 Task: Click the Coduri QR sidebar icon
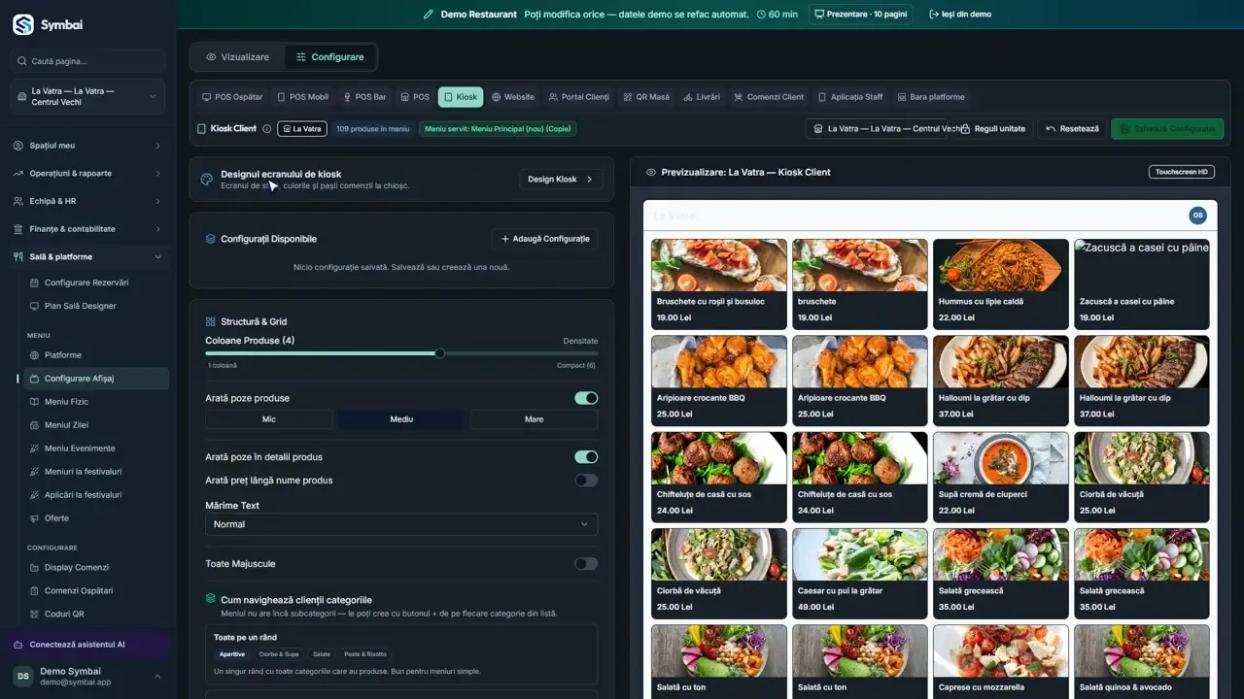click(x=35, y=614)
